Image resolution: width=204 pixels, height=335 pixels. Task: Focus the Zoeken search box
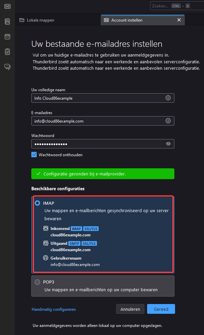point(177,6)
